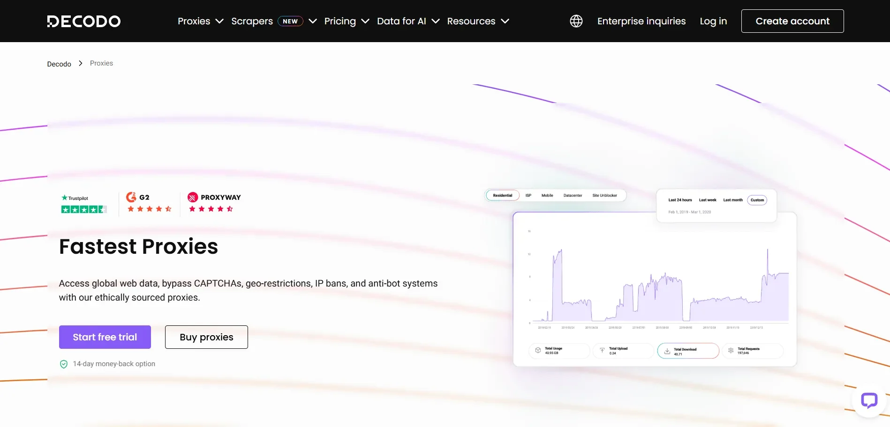Open the Resources navigation menu
Viewport: 890px width, 427px height.
(x=471, y=21)
